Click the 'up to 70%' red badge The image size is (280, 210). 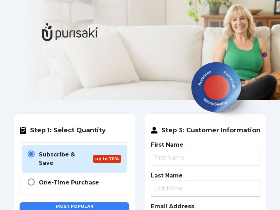(107, 159)
